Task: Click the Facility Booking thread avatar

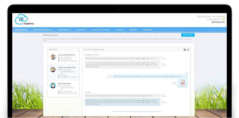Action: click(x=53, y=85)
